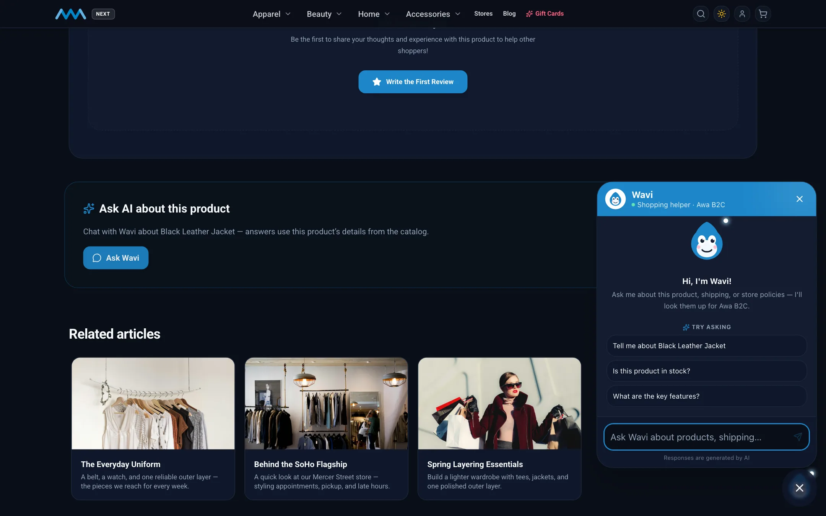Toggle the light theme sun icon

721,14
